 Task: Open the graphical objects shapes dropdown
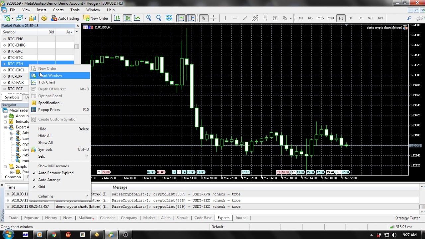pyautogui.click(x=291, y=18)
